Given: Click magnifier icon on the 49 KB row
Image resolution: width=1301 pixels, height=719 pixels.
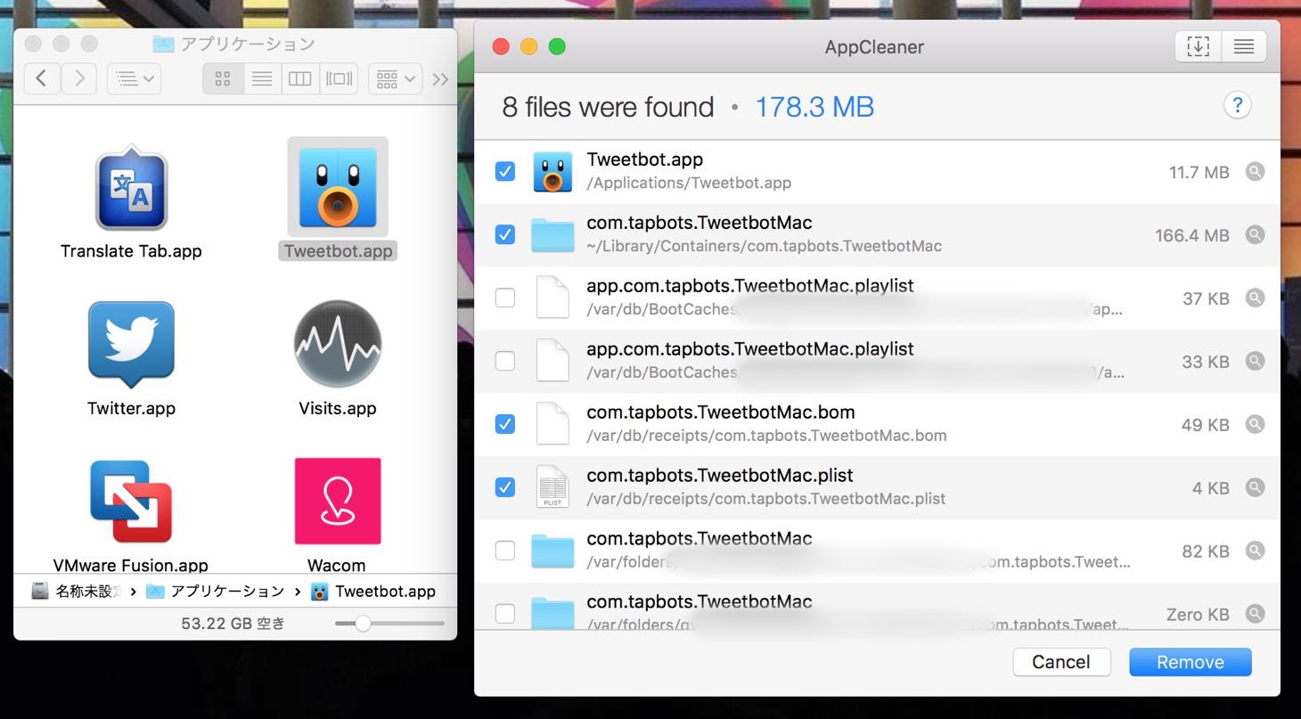Looking at the screenshot, I should coord(1255,425).
